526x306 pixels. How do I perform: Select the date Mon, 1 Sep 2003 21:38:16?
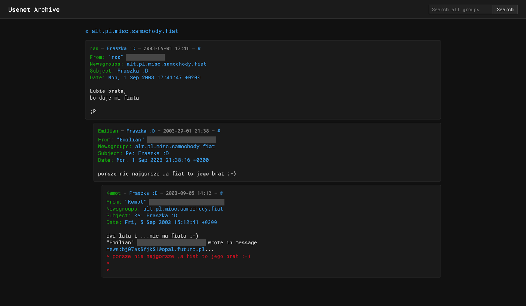pyautogui.click(x=162, y=160)
